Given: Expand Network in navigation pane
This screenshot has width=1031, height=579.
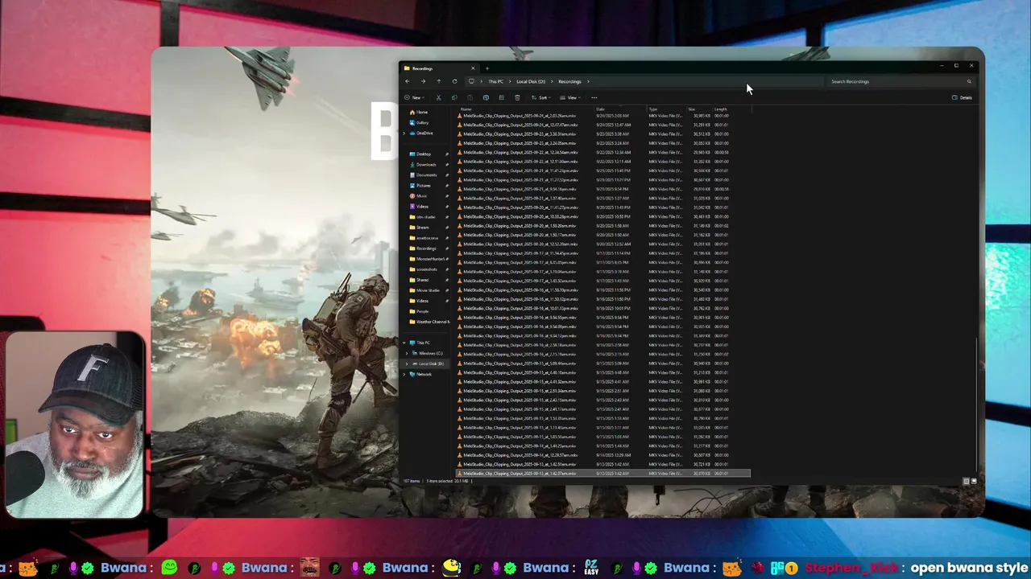Looking at the screenshot, I should [x=406, y=374].
